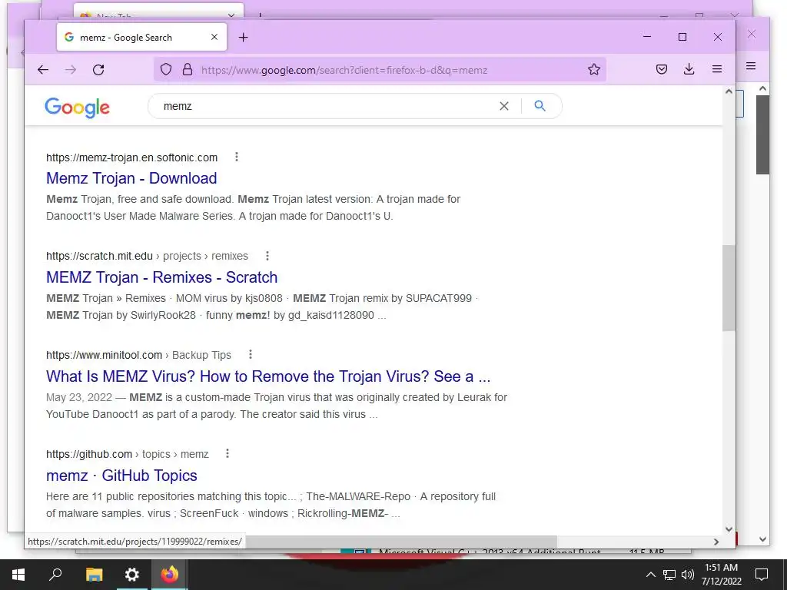The width and height of the screenshot is (787, 590).
Task: Save to Pocket using toolbar icon
Action: coord(662,69)
